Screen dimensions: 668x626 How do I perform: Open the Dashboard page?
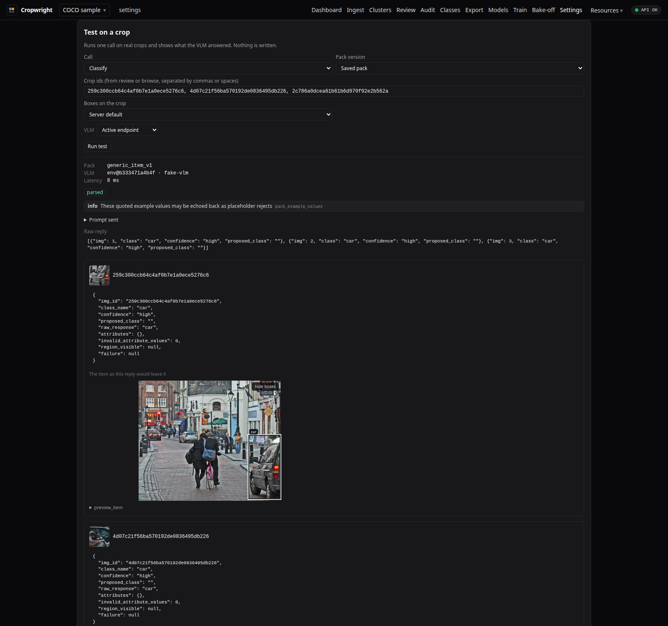point(326,10)
